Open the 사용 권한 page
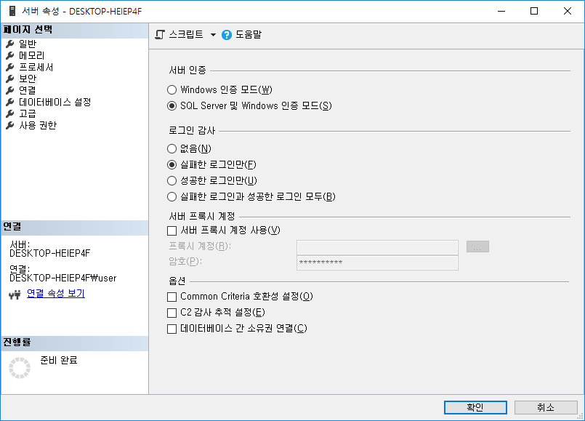Screen dimensions: 585x421 (38, 125)
